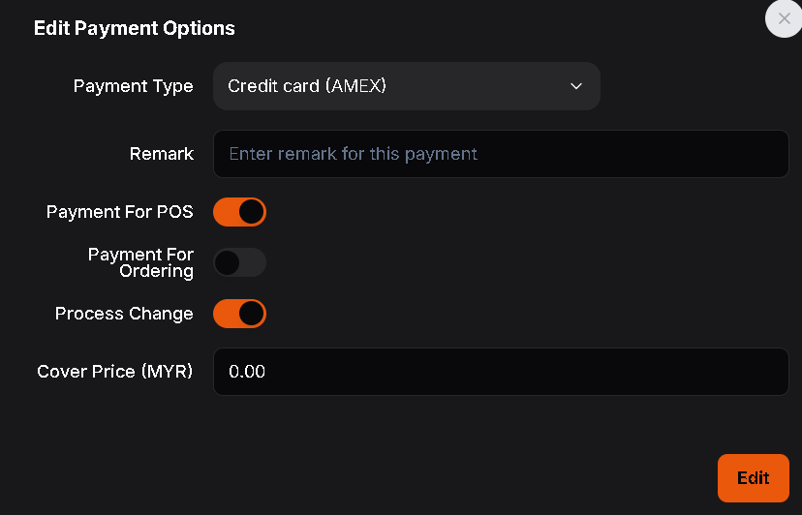Click the Process Change label

click(124, 314)
